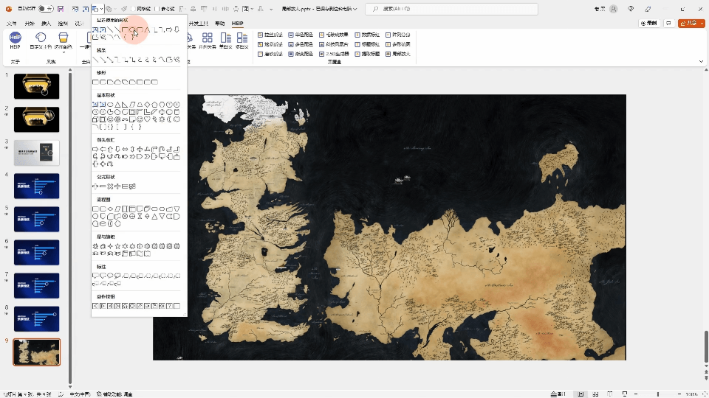
Task: Choose the Cloud Callout shape
Action: click(x=117, y=276)
